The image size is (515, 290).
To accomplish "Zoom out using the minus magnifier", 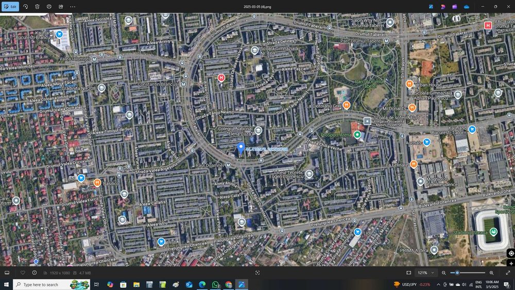I will (x=444, y=272).
